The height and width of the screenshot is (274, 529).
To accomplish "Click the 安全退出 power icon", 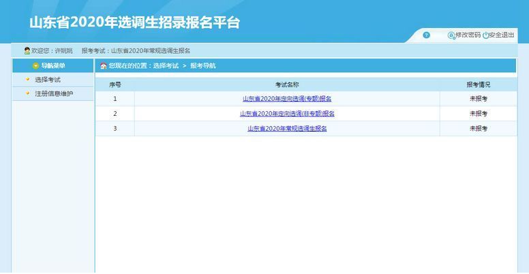I will pos(485,35).
